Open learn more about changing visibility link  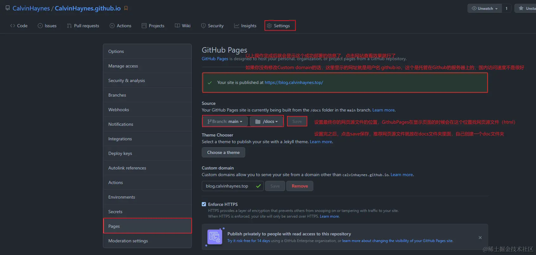point(397,241)
